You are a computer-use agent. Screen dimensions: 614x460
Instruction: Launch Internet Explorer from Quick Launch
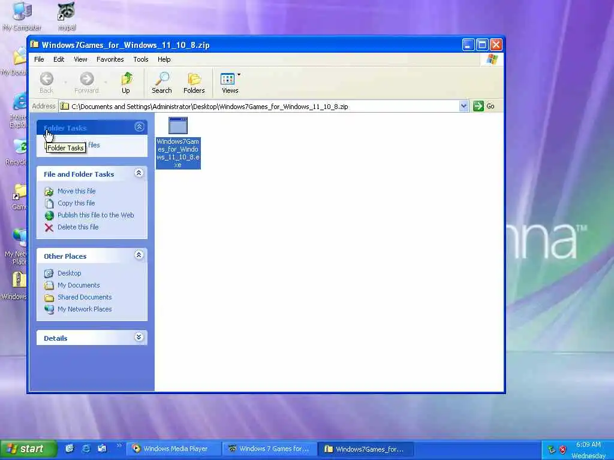(x=86, y=449)
